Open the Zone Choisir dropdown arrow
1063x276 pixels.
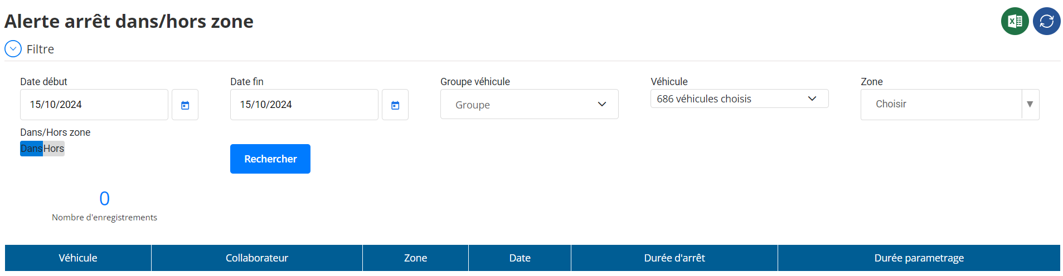pos(1030,104)
